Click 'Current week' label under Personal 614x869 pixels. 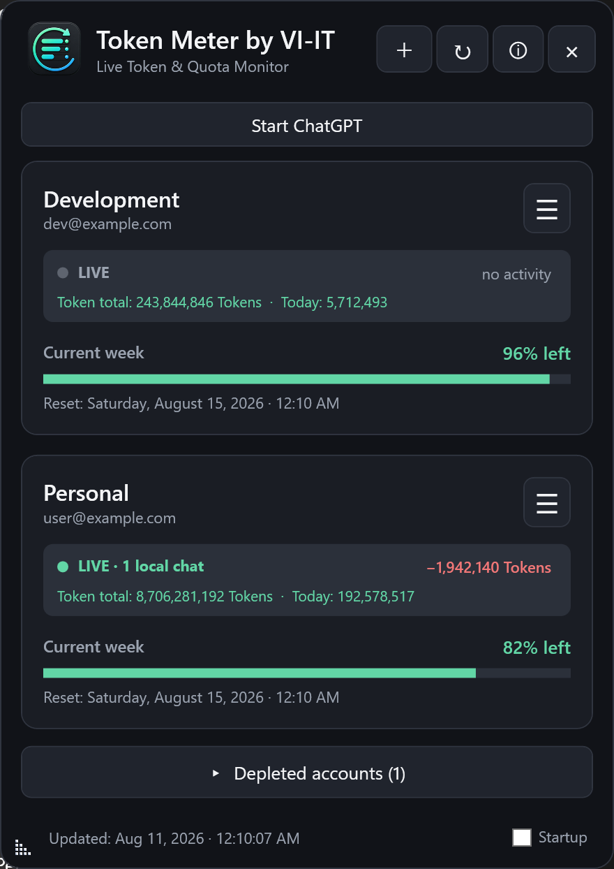[93, 647]
